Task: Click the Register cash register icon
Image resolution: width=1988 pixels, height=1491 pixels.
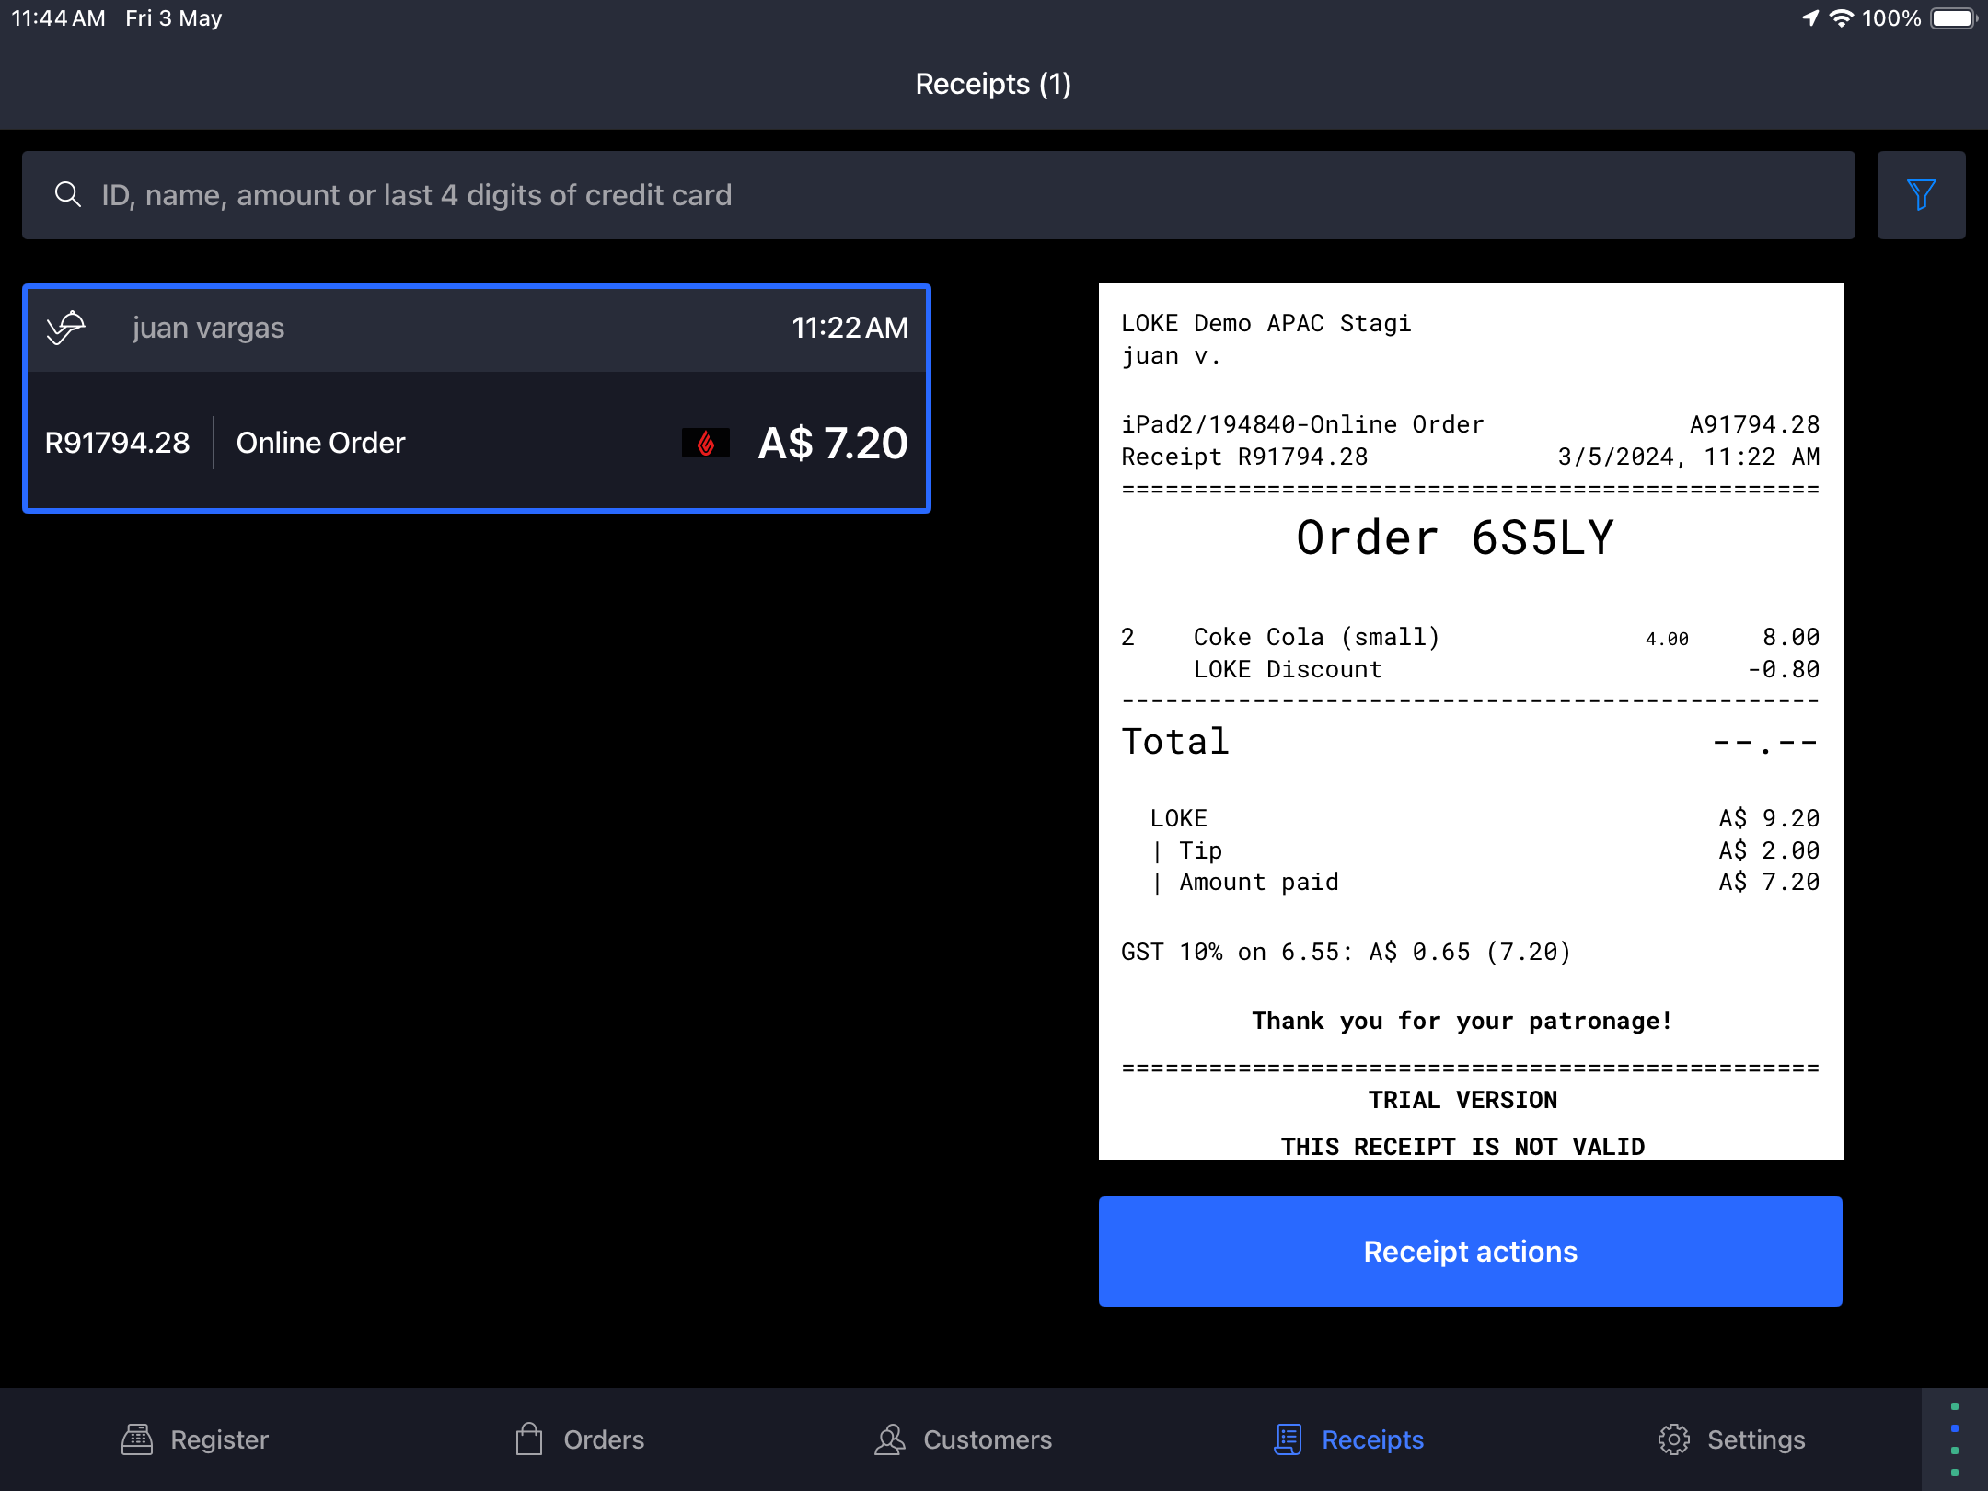Action: point(137,1439)
